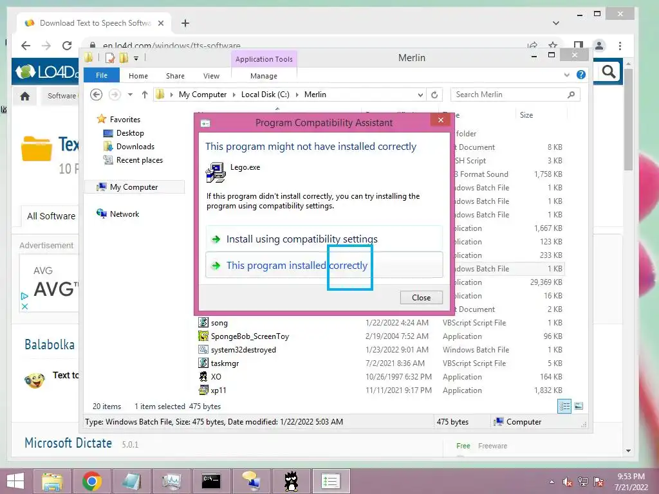
Task: Select the All Software tab on LO4D
Action: click(x=51, y=216)
